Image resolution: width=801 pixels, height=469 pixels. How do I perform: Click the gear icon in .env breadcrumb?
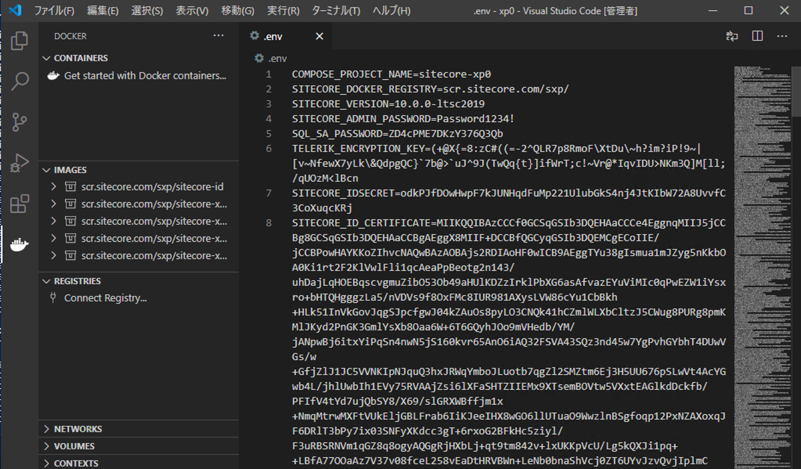(x=259, y=58)
